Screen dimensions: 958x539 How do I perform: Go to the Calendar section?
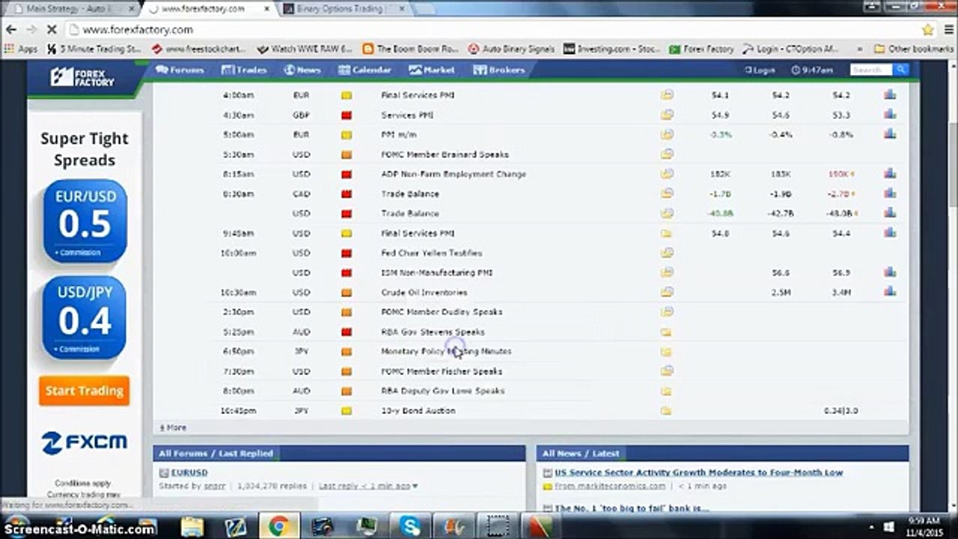tap(364, 70)
